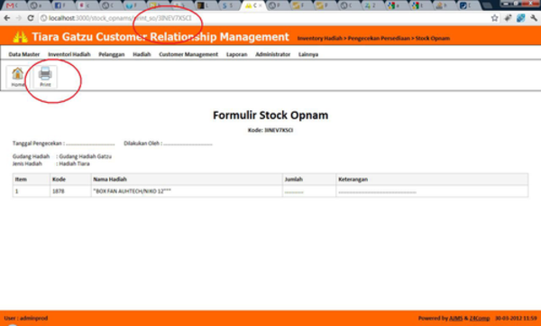Go back with browser back arrow
This screenshot has height=326, width=541.
pos(7,18)
